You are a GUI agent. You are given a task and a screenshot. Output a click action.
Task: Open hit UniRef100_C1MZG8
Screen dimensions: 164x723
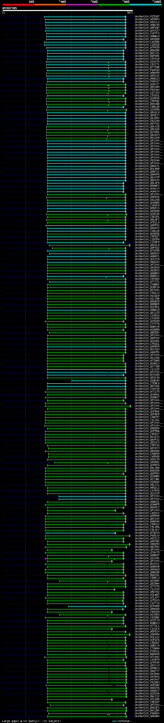click(147, 45)
